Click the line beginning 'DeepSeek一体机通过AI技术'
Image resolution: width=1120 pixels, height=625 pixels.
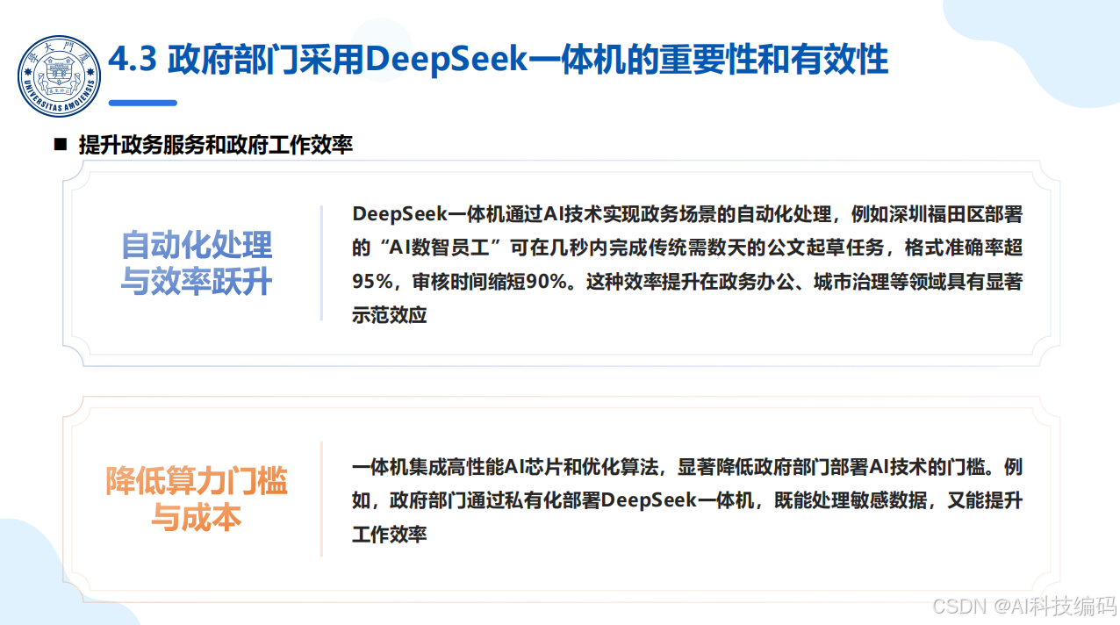coord(687,215)
